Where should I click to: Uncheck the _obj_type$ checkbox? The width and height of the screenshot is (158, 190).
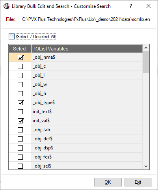pyautogui.click(x=20, y=102)
